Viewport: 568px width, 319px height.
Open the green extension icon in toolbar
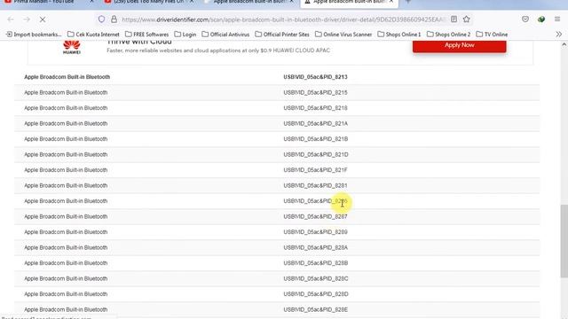click(x=541, y=19)
